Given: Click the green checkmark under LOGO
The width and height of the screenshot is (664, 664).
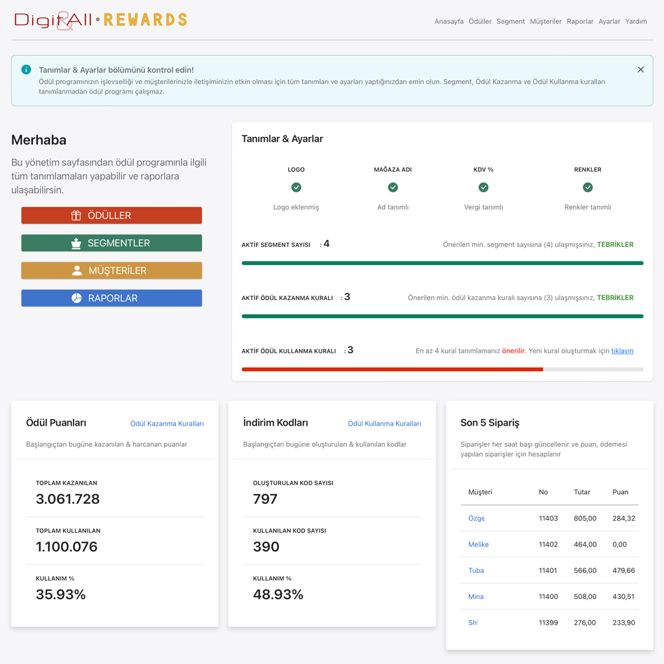Looking at the screenshot, I should [296, 188].
